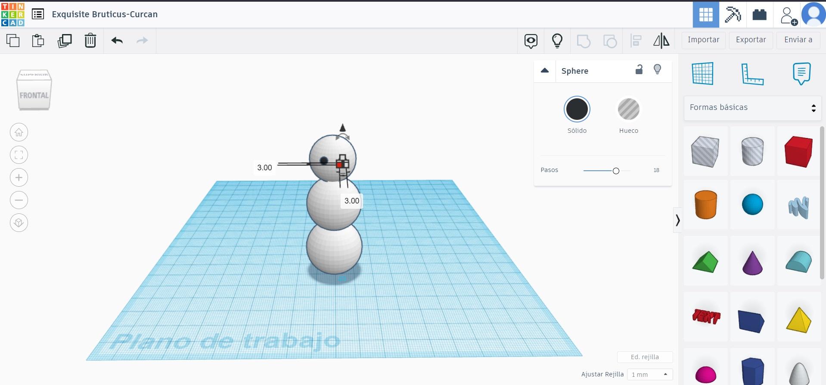Image resolution: width=826 pixels, height=385 pixels.
Task: Fit all shapes in view
Action: coord(19,155)
